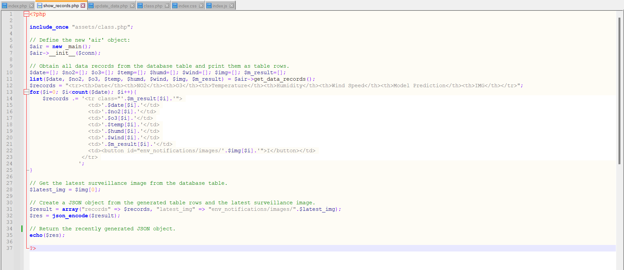Switch to the index.css tab
624x270 pixels.
(x=187, y=6)
